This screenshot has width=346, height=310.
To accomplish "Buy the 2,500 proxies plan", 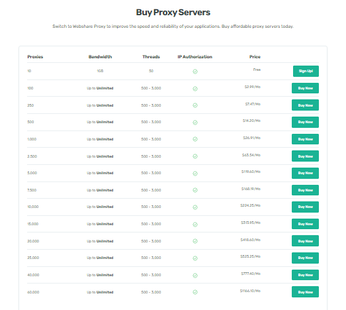I will click(x=305, y=156).
